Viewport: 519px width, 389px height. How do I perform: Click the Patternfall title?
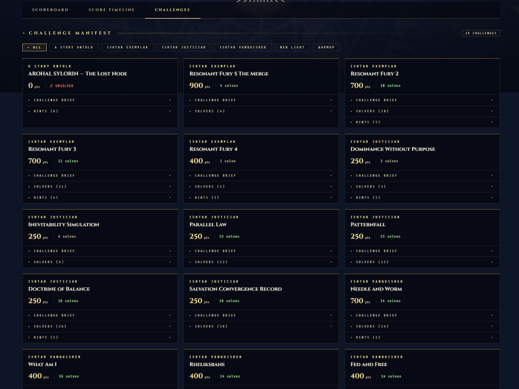368,225
